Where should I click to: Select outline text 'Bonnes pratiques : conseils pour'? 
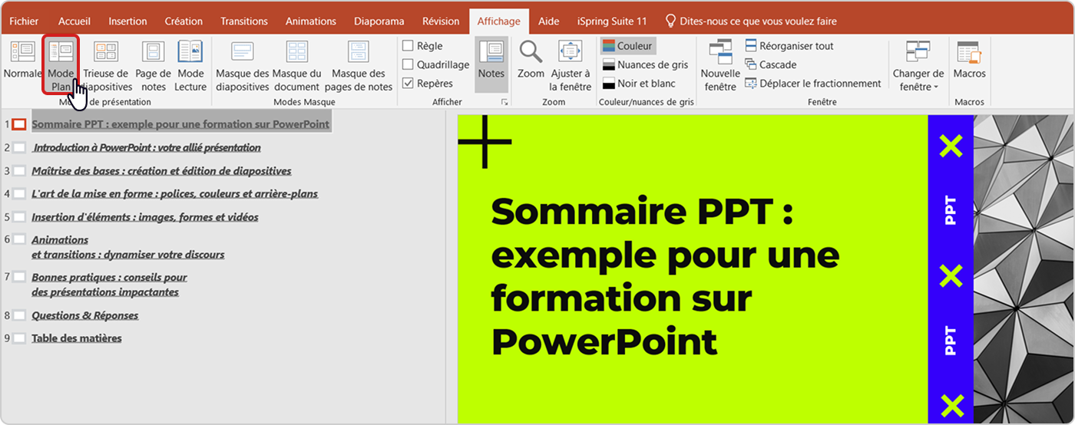[109, 277]
